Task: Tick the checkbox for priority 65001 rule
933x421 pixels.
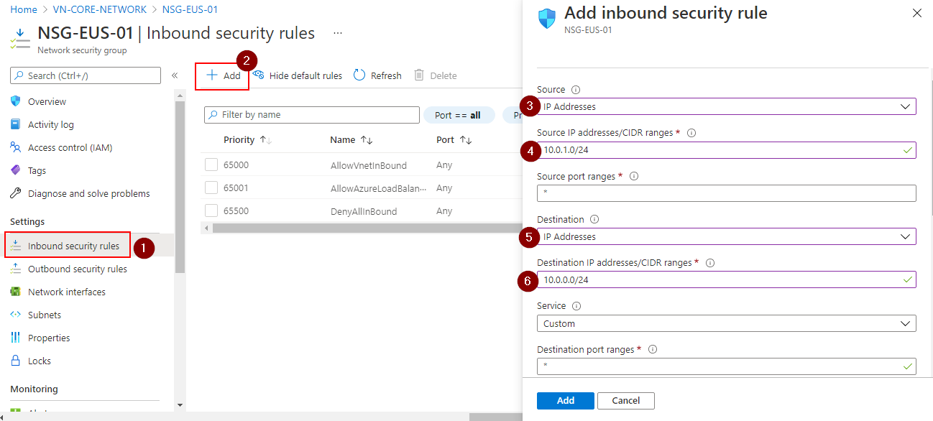Action: [x=211, y=188]
